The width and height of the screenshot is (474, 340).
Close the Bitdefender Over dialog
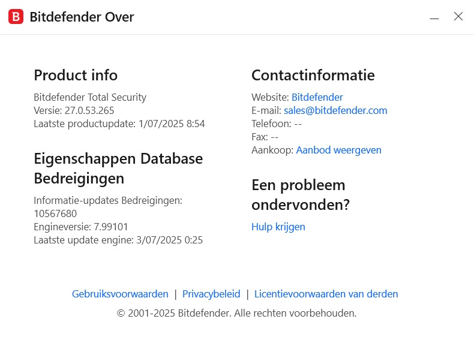click(x=458, y=16)
